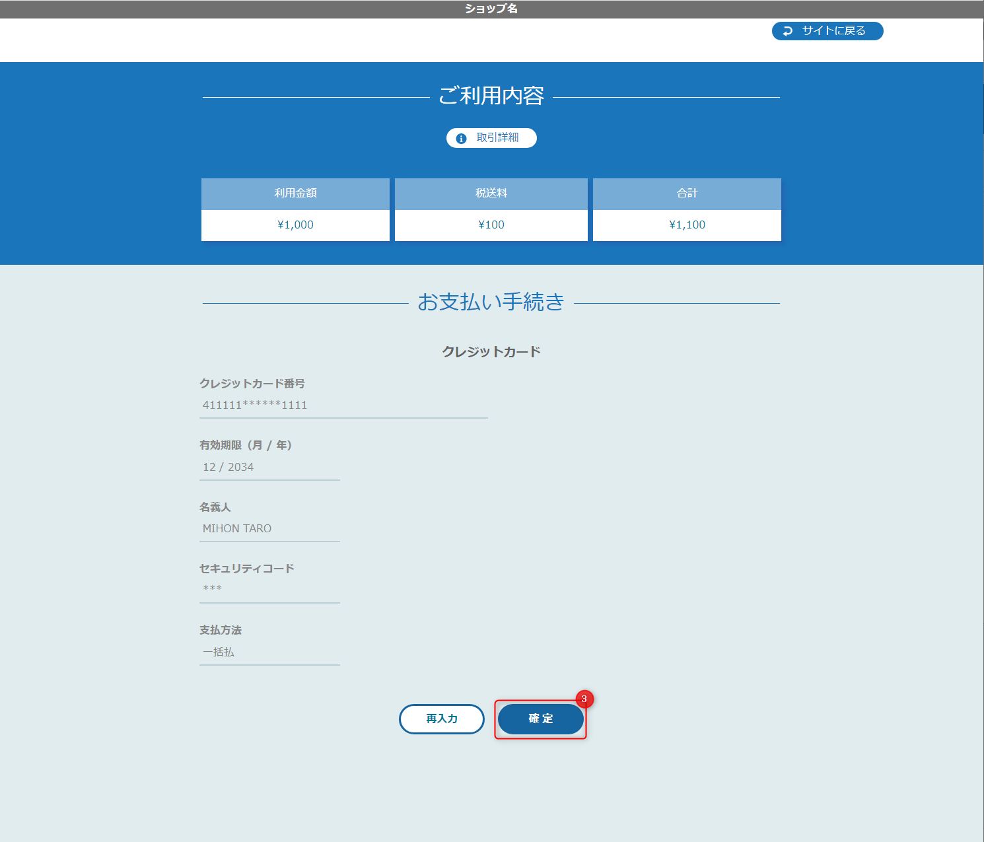Open the 支払方法 payment method selector
Viewport: 984px width, 842px height.
tap(269, 652)
